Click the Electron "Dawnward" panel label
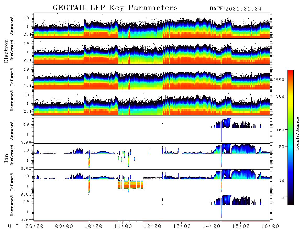Screen dimensions: 299x231 pyautogui.click(x=12, y=101)
